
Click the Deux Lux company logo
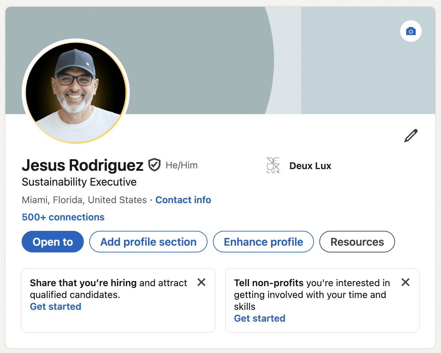tap(273, 165)
